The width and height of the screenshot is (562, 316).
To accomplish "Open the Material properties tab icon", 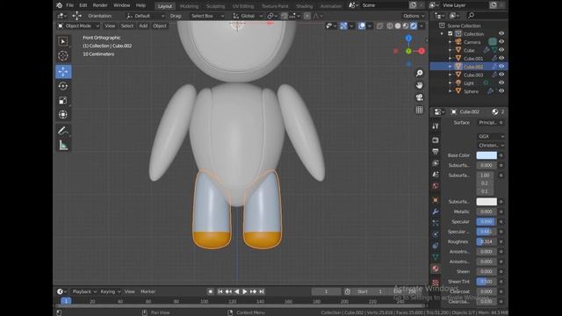I will 436,269.
